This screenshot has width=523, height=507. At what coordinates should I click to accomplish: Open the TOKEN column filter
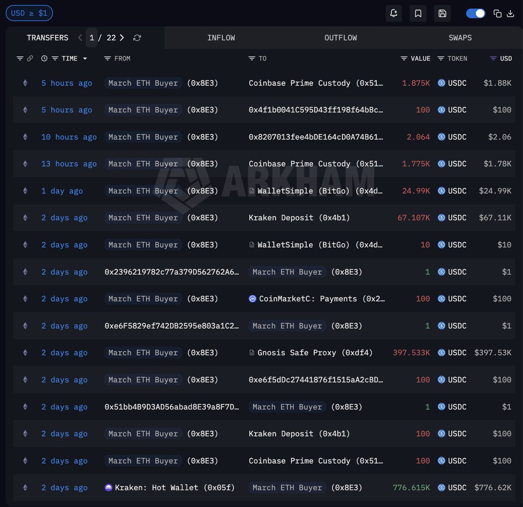click(441, 58)
